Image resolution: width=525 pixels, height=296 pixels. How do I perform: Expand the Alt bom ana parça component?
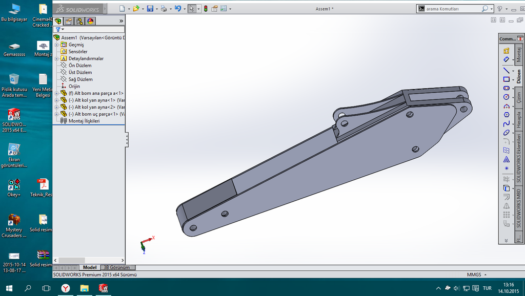click(57, 93)
